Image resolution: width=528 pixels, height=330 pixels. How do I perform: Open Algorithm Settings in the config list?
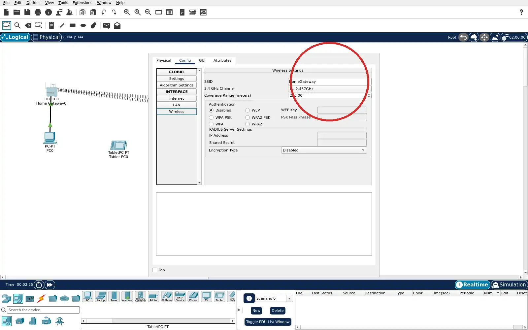(x=177, y=85)
